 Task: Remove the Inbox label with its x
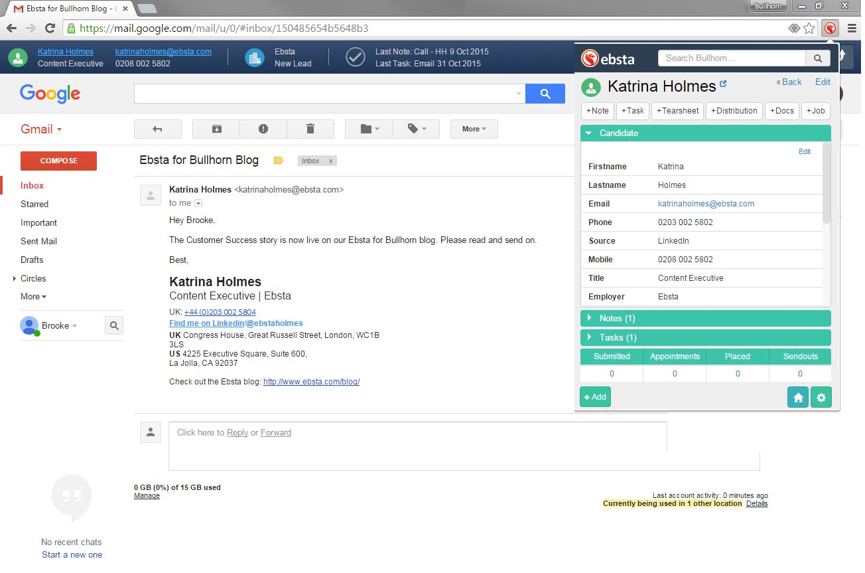[x=331, y=161]
